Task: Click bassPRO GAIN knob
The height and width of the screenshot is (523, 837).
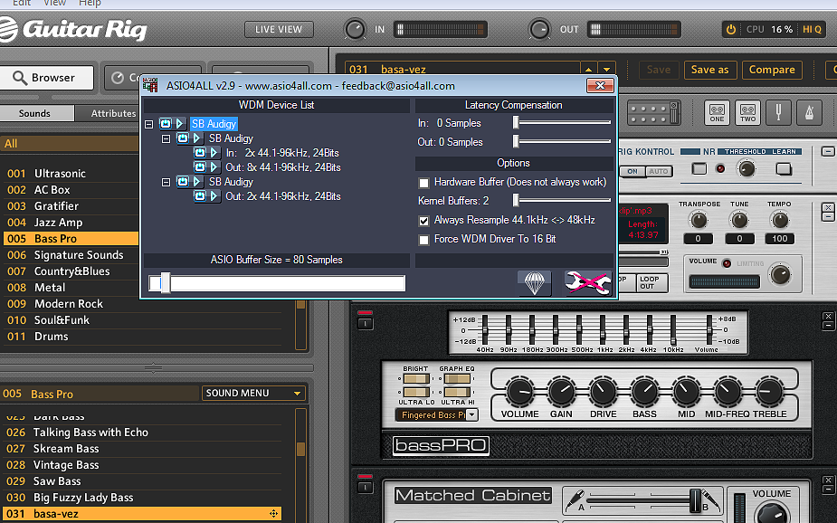Action: pos(561,392)
